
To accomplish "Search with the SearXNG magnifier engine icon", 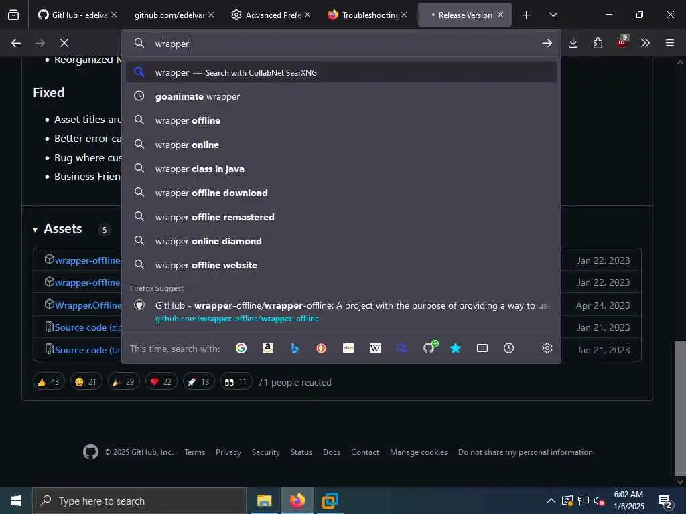I will click(x=402, y=348).
